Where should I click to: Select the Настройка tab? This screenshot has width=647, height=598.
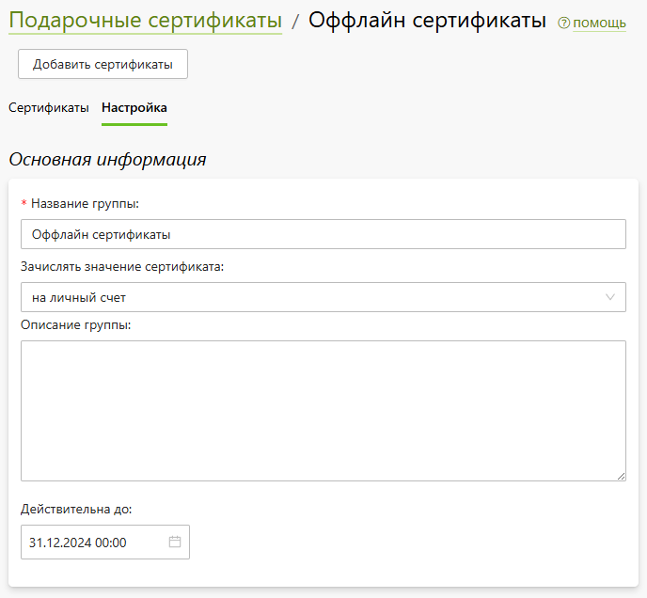pos(134,108)
